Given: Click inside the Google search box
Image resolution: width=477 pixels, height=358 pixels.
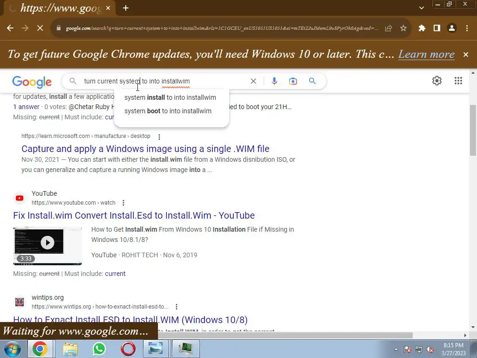Looking at the screenshot, I should click(164, 81).
